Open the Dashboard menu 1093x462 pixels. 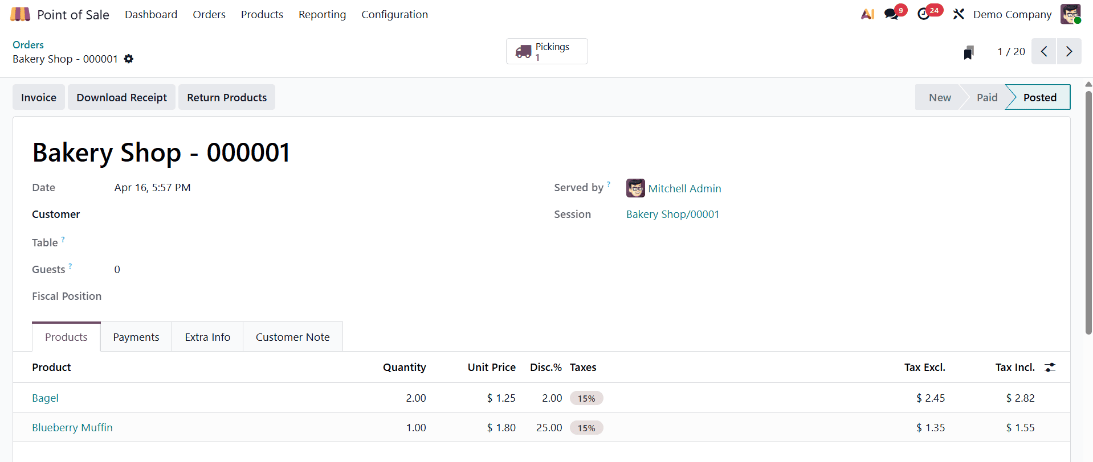(151, 14)
